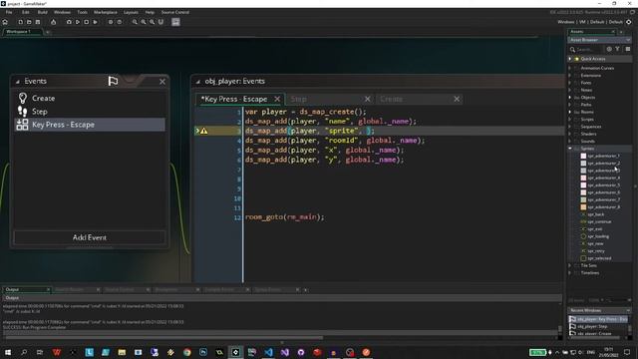The image size is (638, 359).
Task: Click the warning icon on code line 3
Action: (203, 131)
